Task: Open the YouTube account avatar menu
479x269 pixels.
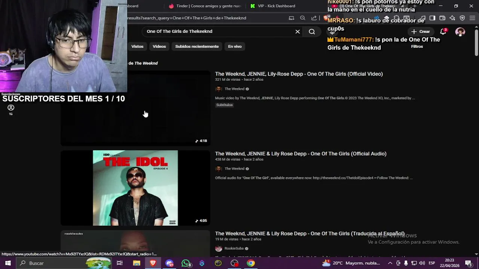Action: coord(460,32)
